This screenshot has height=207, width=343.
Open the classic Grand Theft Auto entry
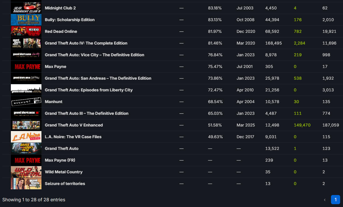pyautogui.click(x=61, y=148)
